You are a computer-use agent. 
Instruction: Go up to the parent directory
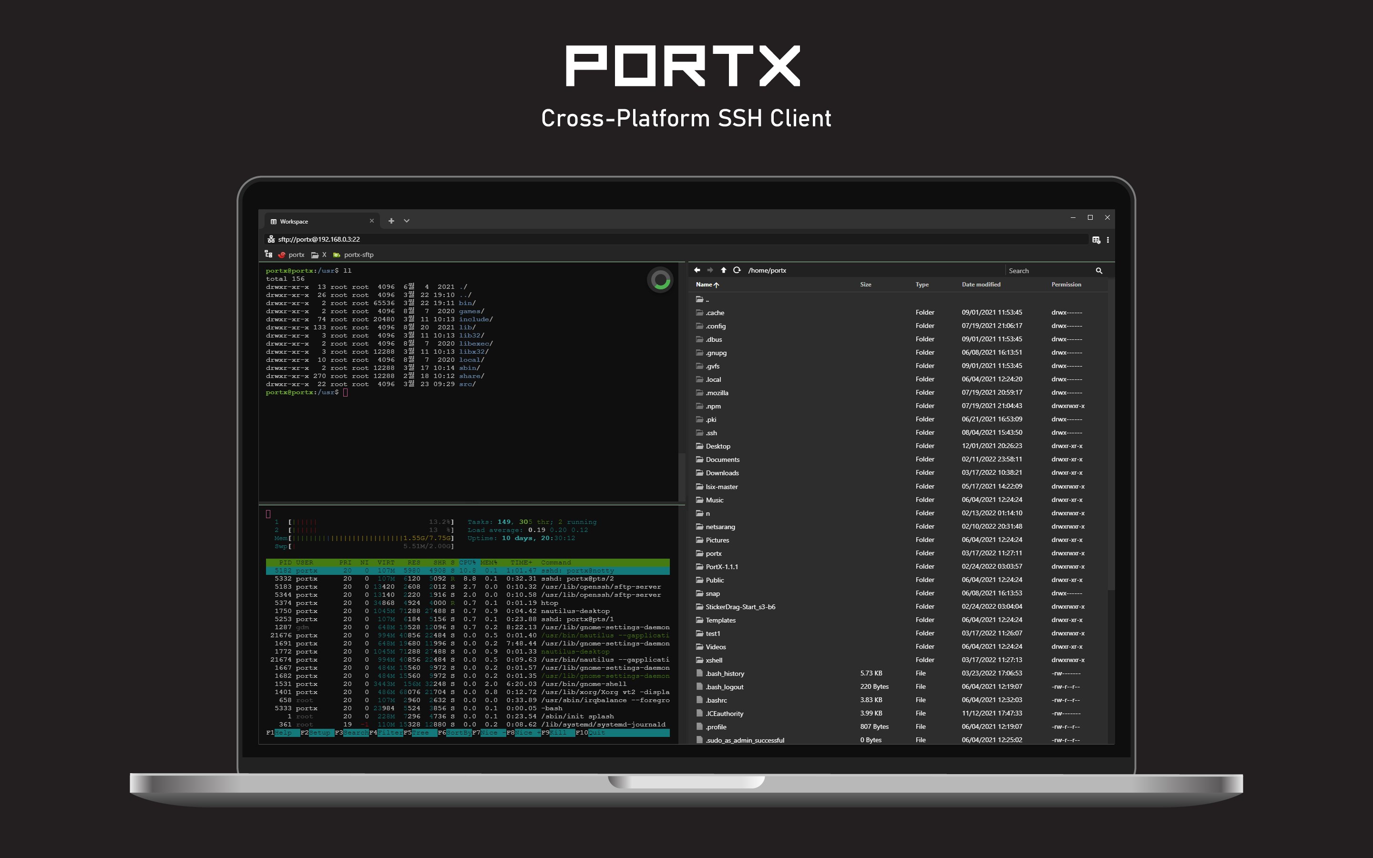tap(723, 270)
